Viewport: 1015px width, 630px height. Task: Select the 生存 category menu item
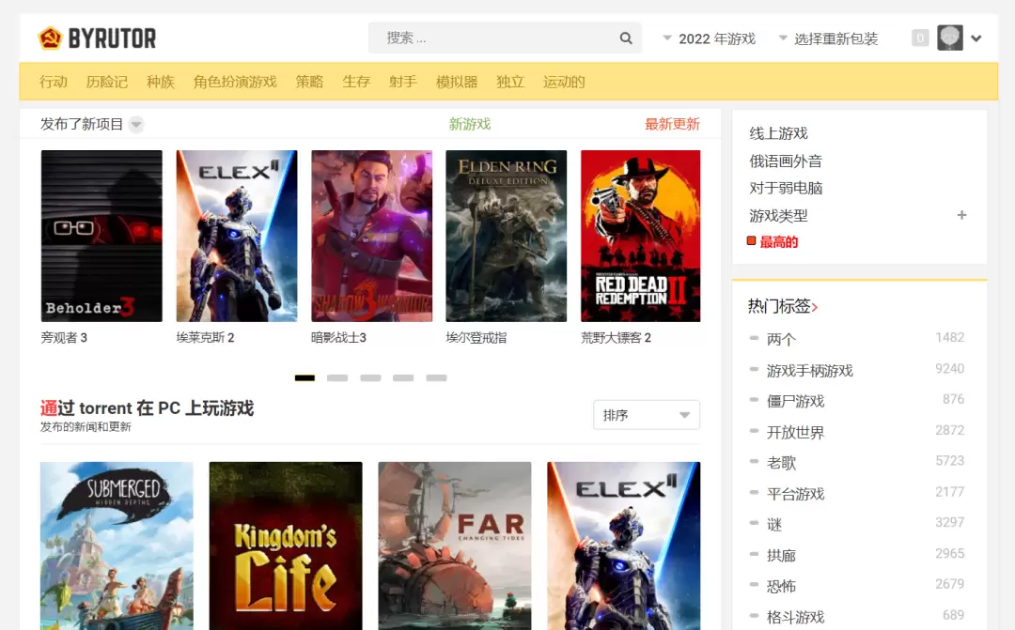point(356,82)
